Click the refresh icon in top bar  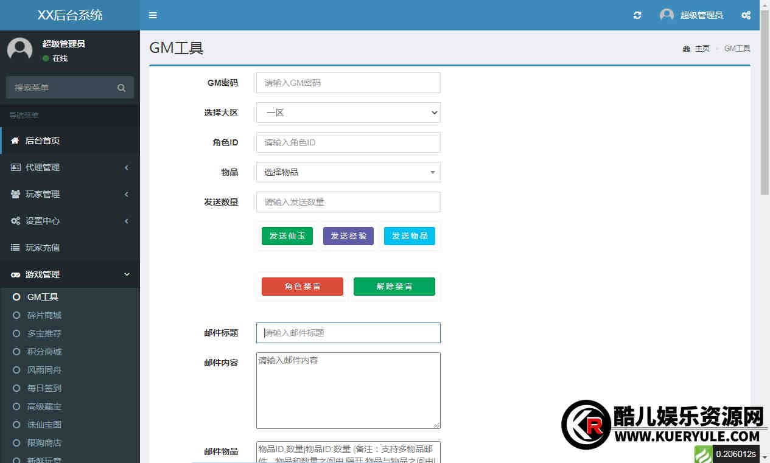click(x=637, y=15)
